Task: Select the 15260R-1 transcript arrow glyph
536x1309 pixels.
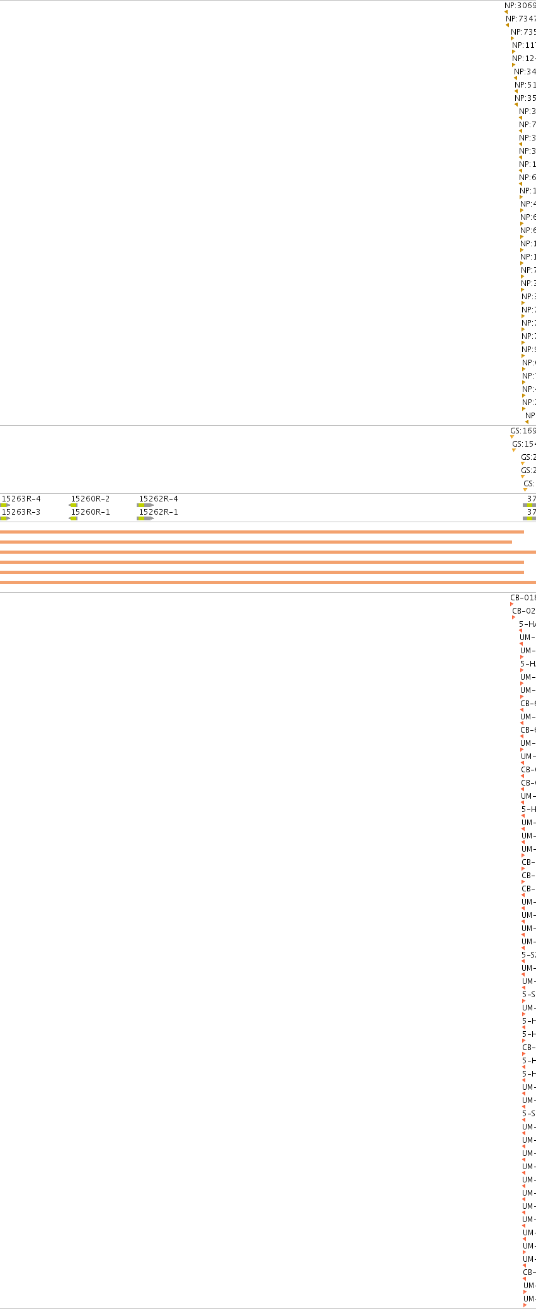Action: (73, 518)
